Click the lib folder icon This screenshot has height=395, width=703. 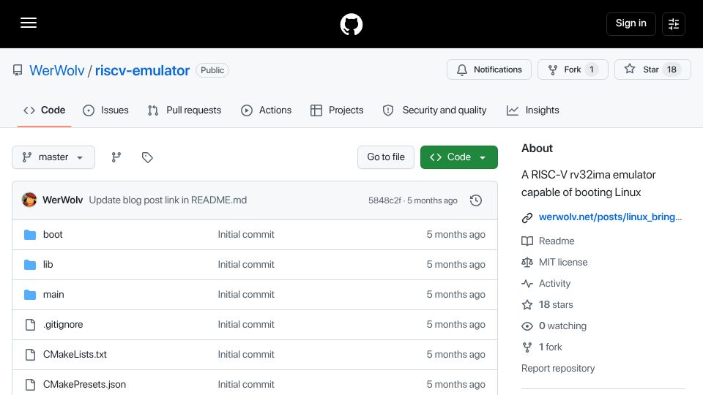(30, 265)
